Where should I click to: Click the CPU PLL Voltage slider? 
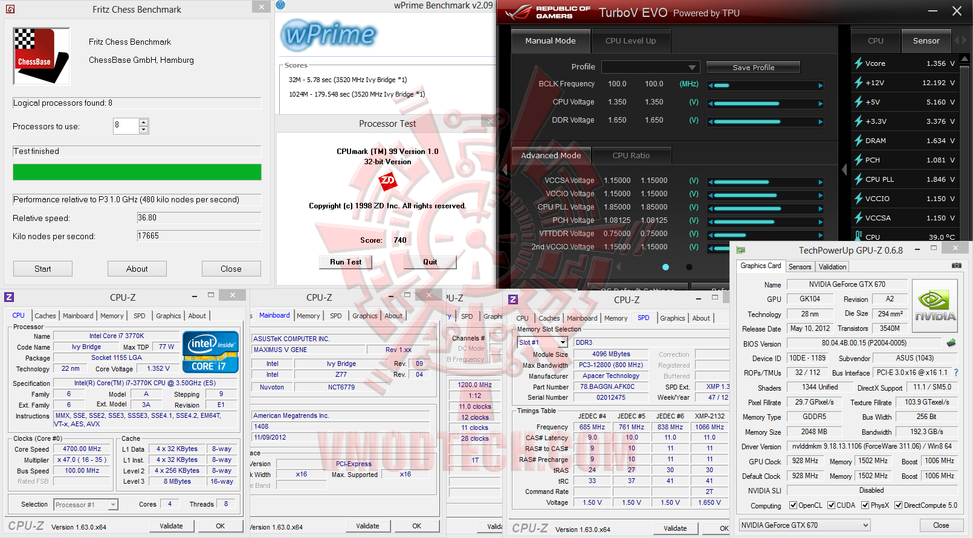[766, 208]
